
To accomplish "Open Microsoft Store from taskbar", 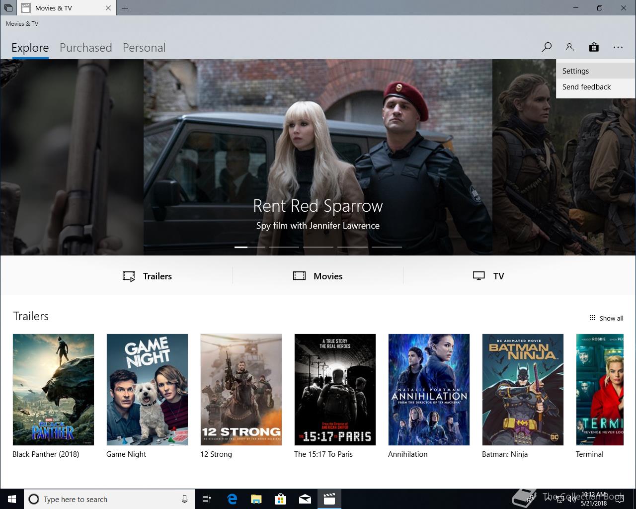I will click(281, 499).
